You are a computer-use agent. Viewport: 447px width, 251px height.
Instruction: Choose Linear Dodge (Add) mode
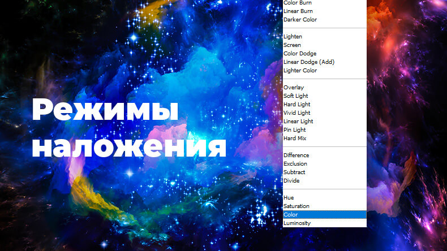[x=324, y=62]
